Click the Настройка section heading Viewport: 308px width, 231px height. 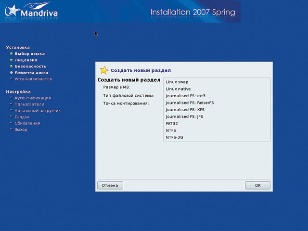click(x=18, y=91)
